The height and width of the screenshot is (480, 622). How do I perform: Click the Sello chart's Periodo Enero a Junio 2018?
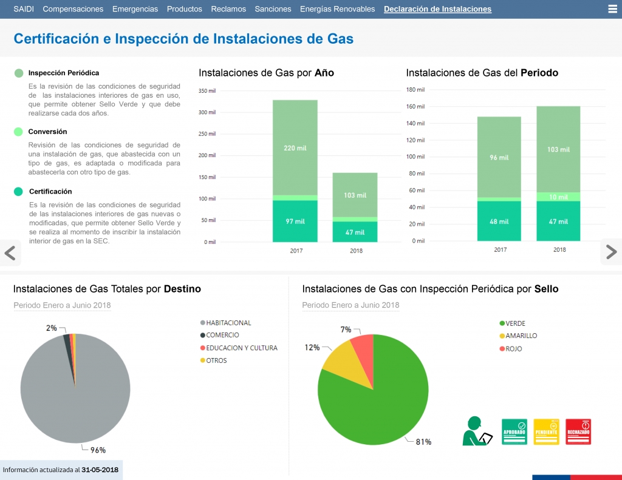350,305
